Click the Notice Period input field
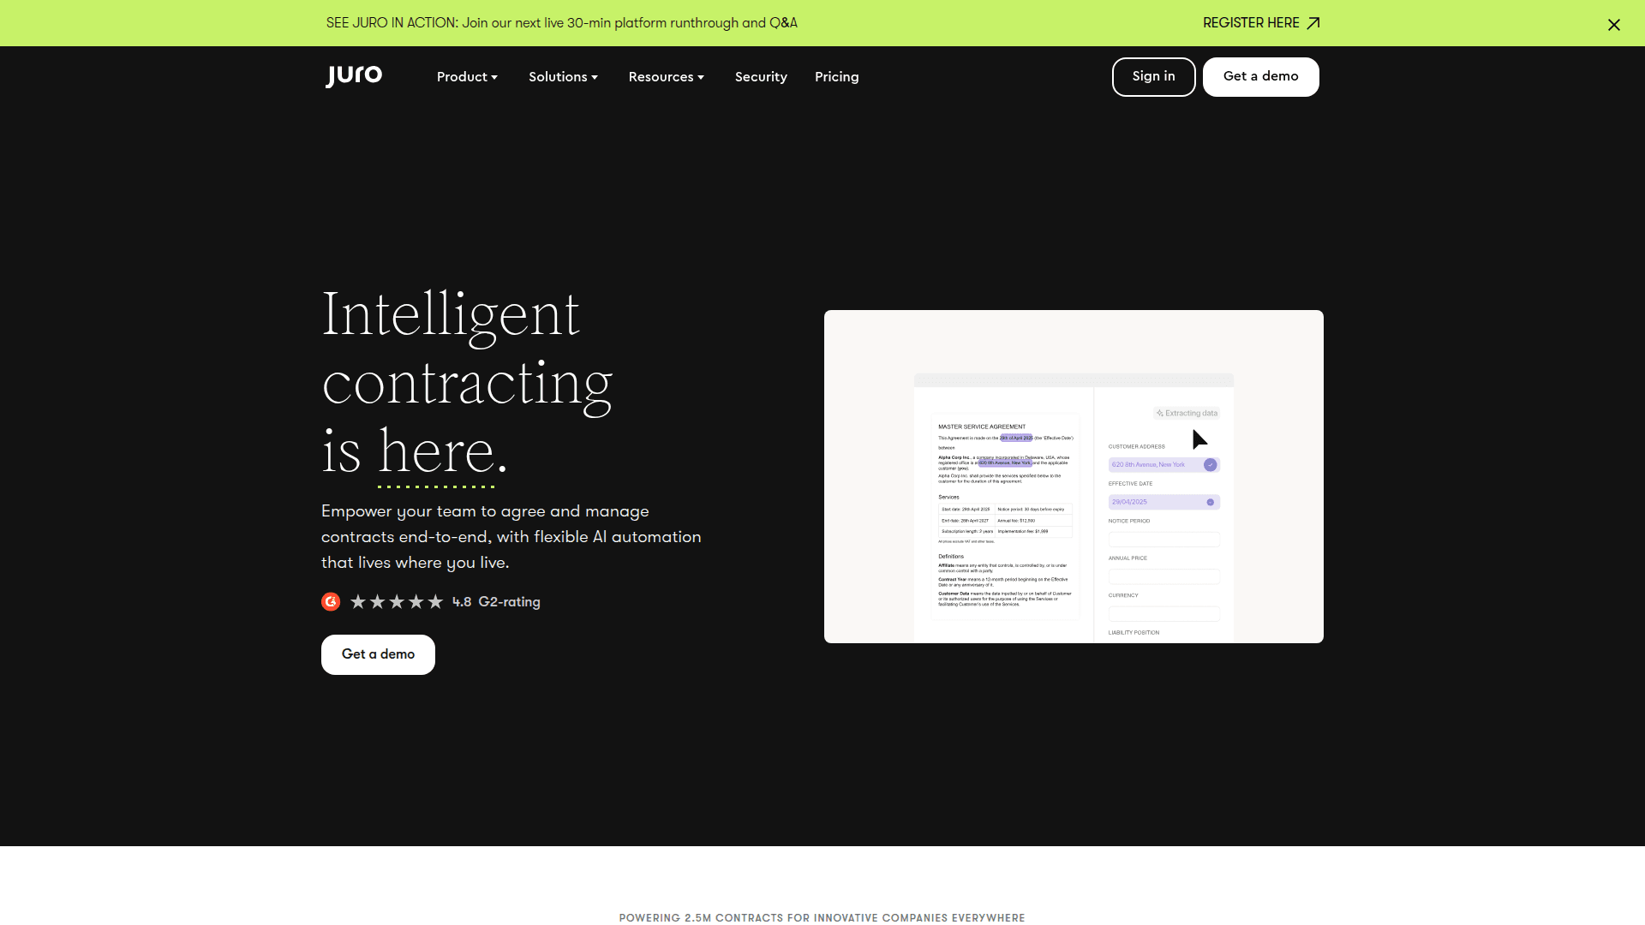The height and width of the screenshot is (925, 1645). tap(1163, 540)
